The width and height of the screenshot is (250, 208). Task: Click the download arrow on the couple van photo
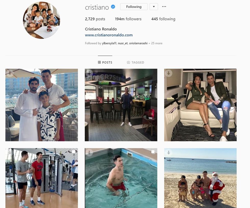pyautogui.click(x=169, y=73)
